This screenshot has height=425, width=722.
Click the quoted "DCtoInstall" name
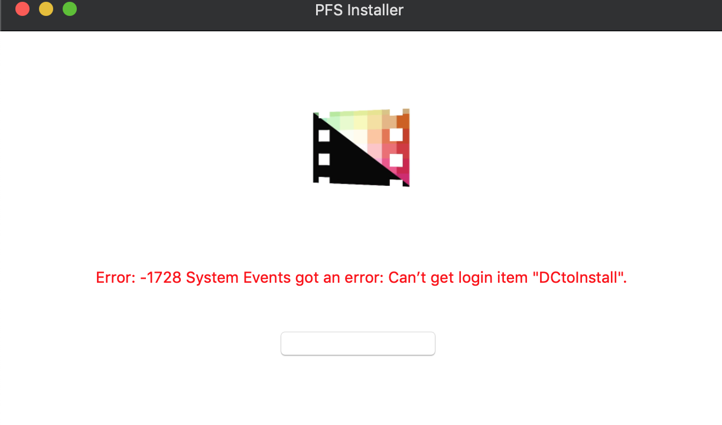pos(578,278)
